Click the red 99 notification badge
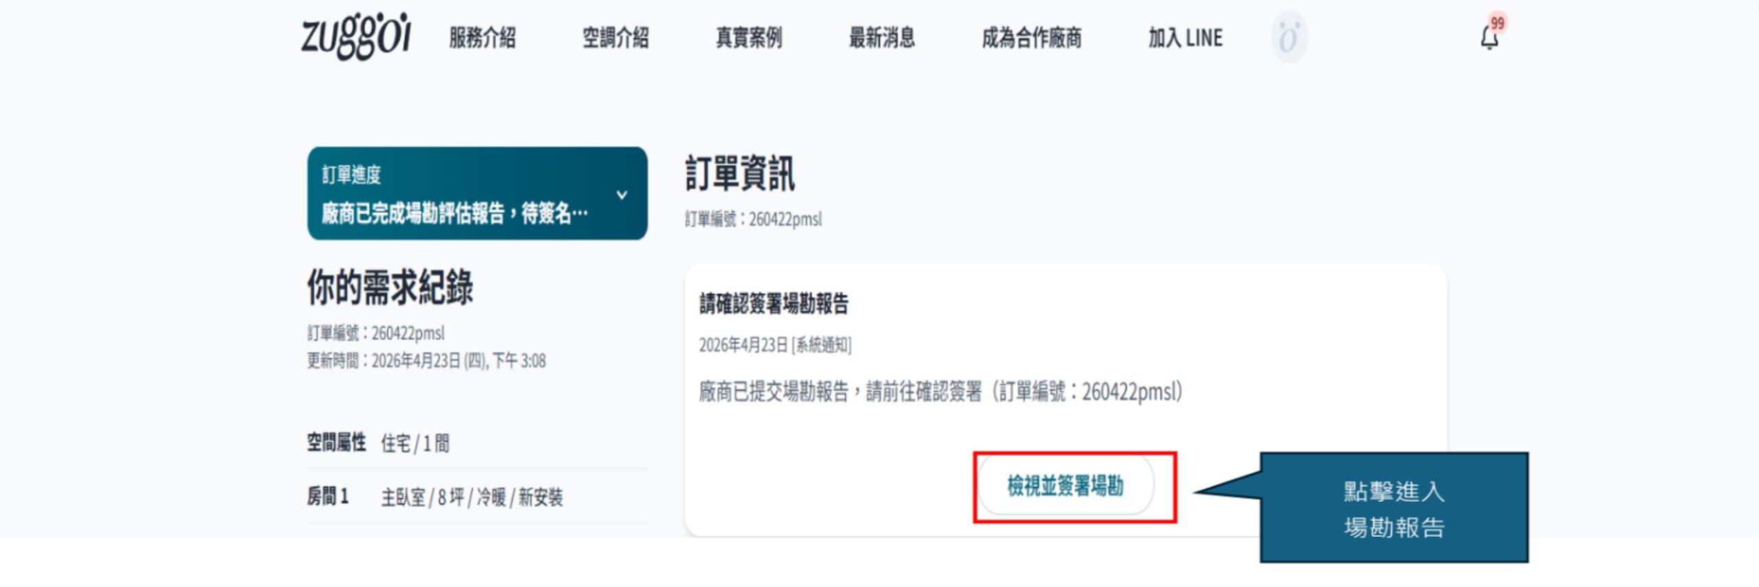1759x587 pixels. pos(1498,23)
